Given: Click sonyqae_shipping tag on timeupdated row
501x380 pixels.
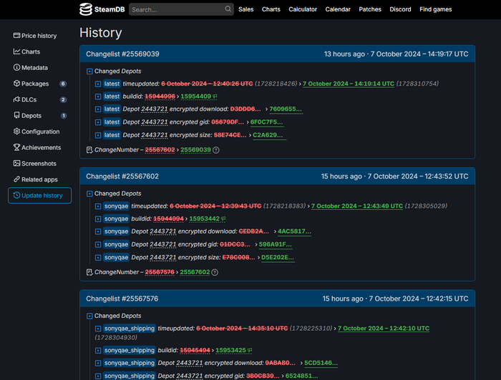Looking at the screenshot, I should point(130,329).
